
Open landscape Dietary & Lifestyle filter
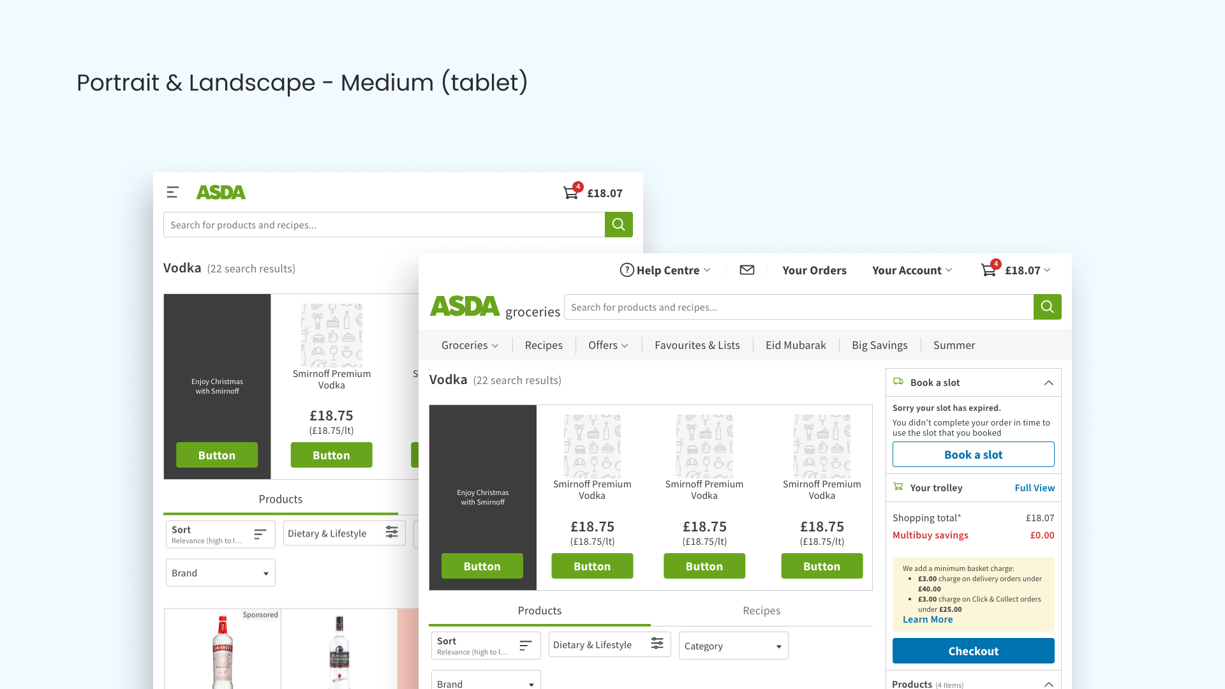click(610, 644)
